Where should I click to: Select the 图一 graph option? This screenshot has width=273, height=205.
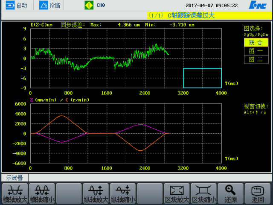tap(256, 51)
